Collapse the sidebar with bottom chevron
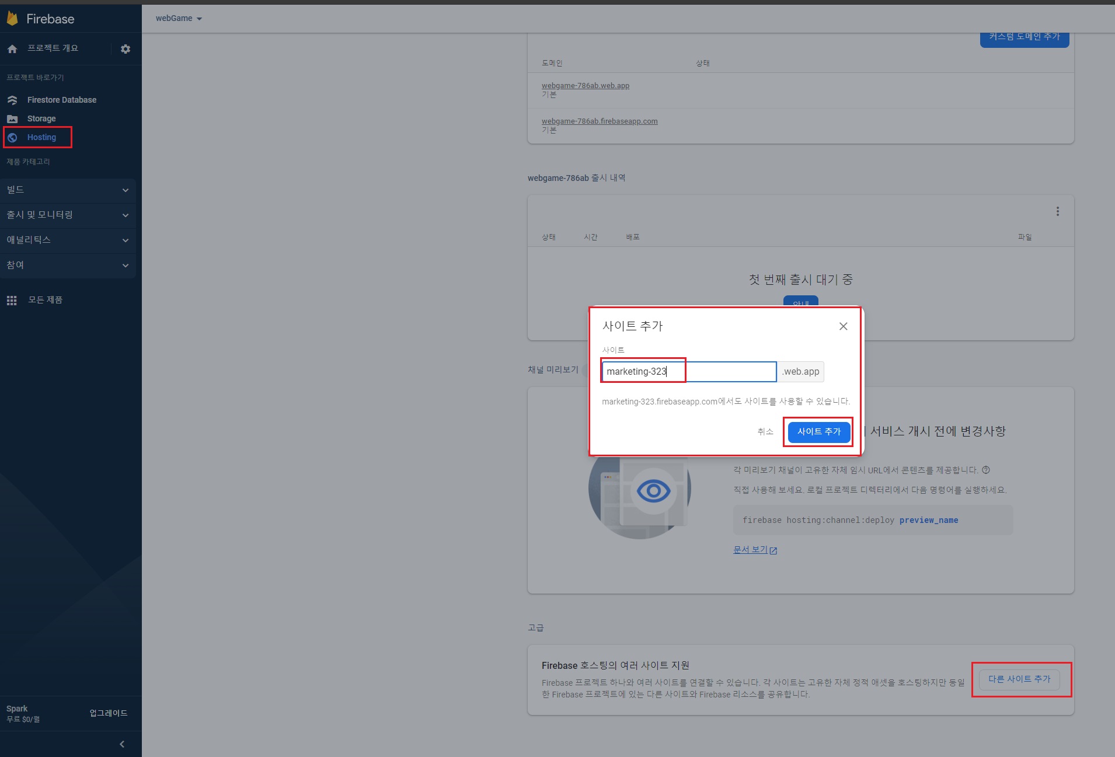 coord(122,744)
